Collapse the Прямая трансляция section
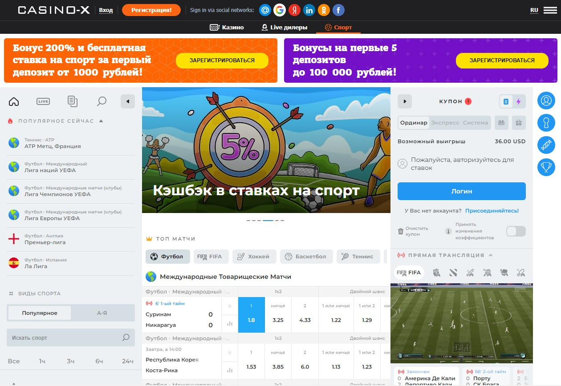 (x=491, y=255)
